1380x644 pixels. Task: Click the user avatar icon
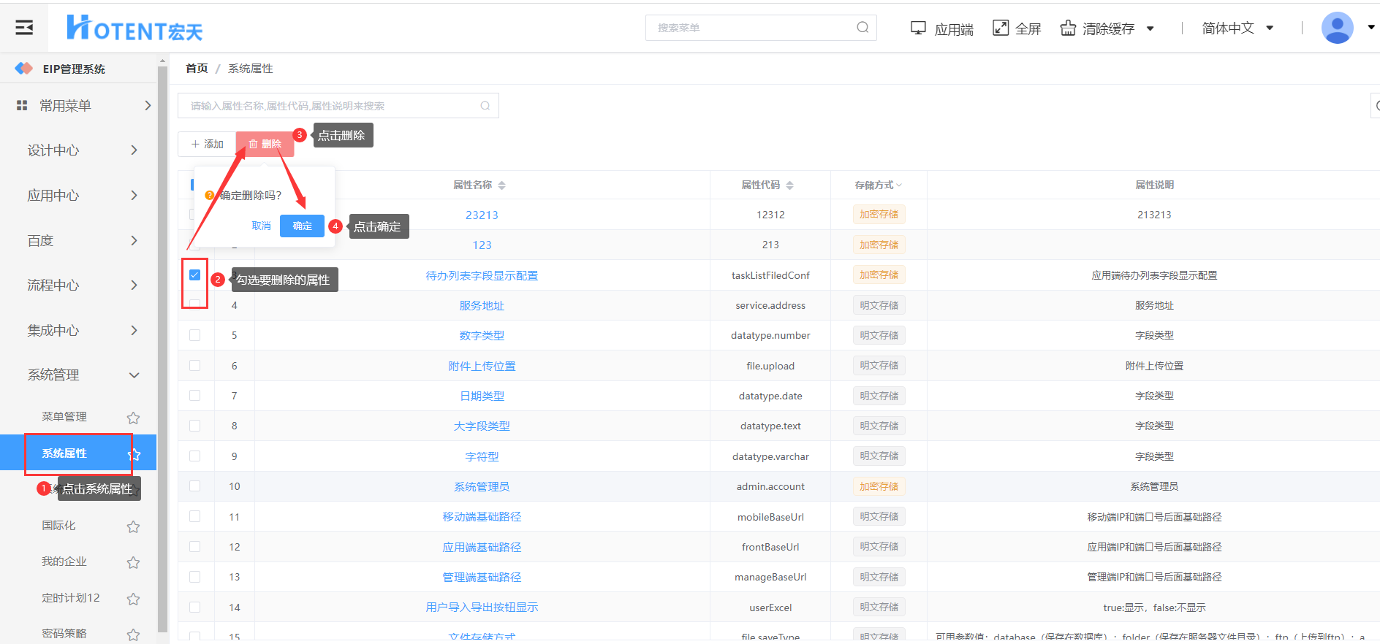[x=1337, y=28]
